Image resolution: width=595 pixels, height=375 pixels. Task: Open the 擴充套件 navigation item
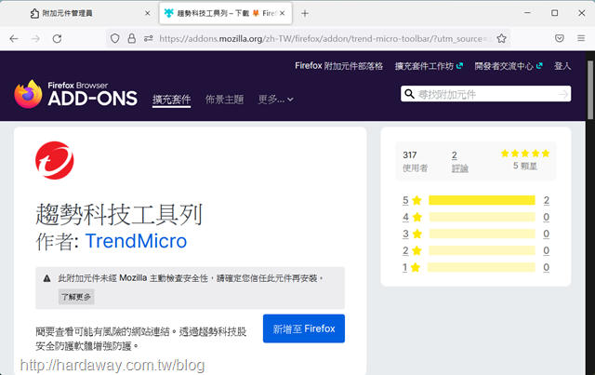coord(171,100)
